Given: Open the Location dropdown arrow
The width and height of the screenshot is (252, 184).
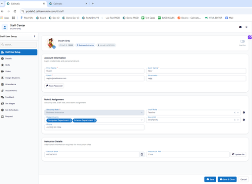Looking at the screenshot, I should coord(238,120).
